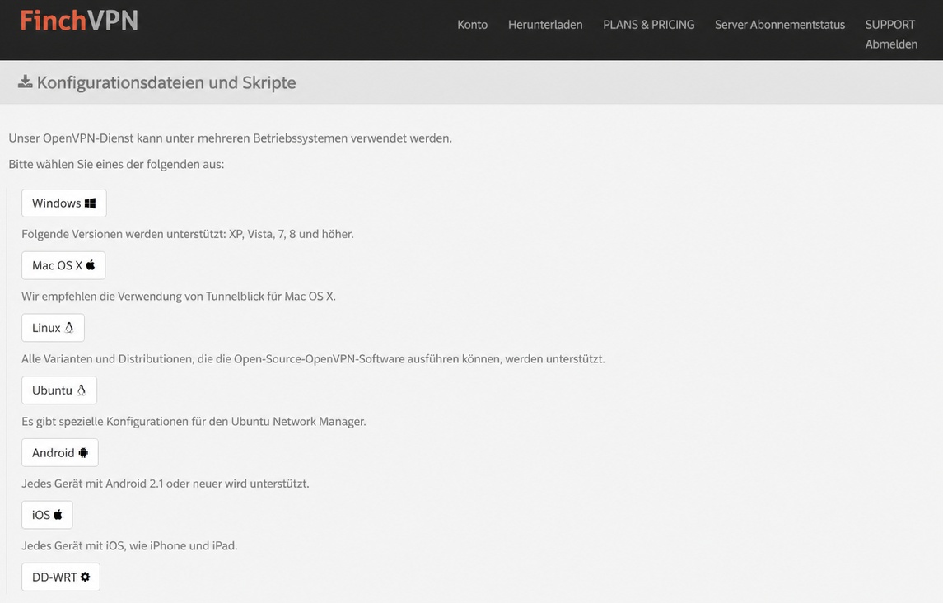Image resolution: width=943 pixels, height=603 pixels.
Task: Choose the Mac OS X button
Action: tap(63, 265)
